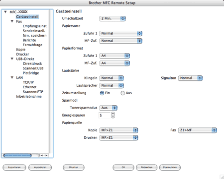The width and height of the screenshot is (224, 179).
Task: Open the Fax Papierquelle dropdown
Action: pos(198,130)
